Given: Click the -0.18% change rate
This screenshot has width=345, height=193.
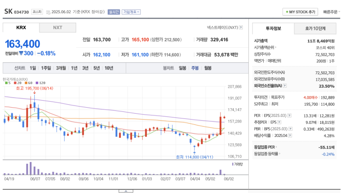Looking at the screenshot, I should (46, 53).
